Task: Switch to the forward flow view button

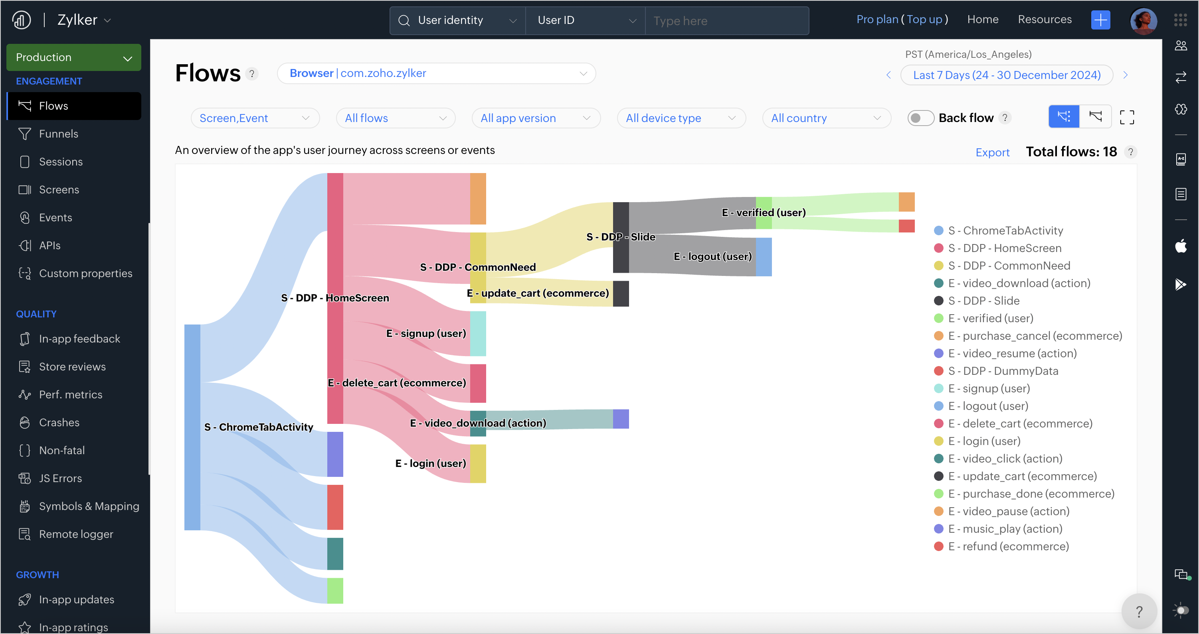Action: [1064, 116]
